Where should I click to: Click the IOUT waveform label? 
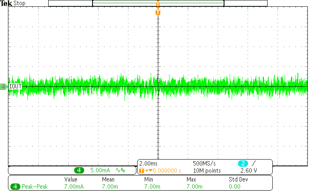click(x=15, y=86)
